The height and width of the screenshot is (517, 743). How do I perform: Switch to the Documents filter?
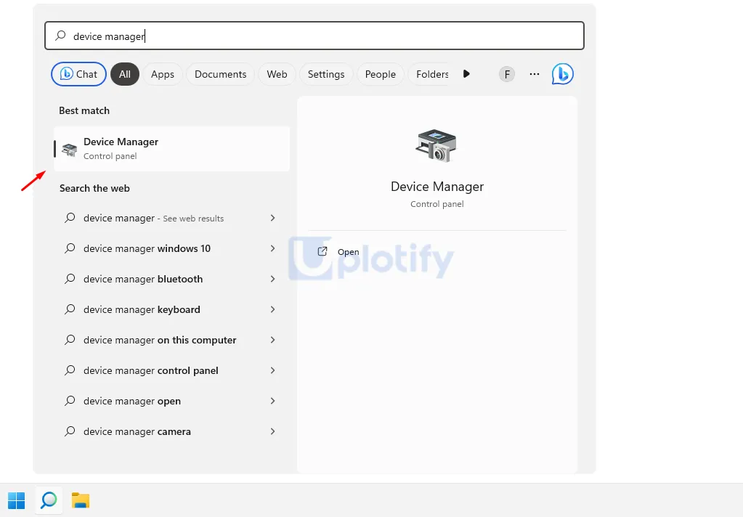pos(220,74)
